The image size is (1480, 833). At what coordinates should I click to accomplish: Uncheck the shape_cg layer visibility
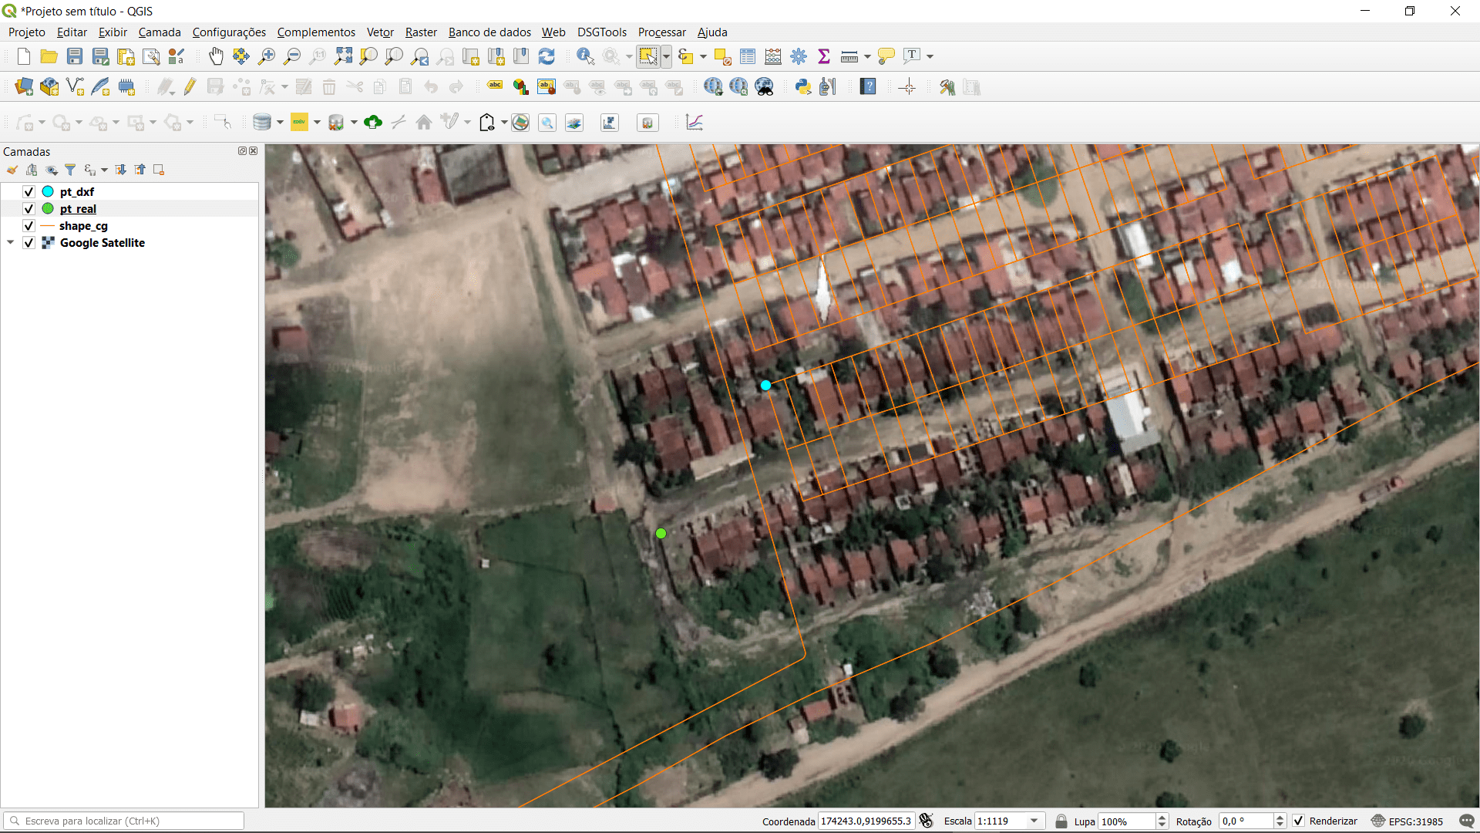click(29, 226)
